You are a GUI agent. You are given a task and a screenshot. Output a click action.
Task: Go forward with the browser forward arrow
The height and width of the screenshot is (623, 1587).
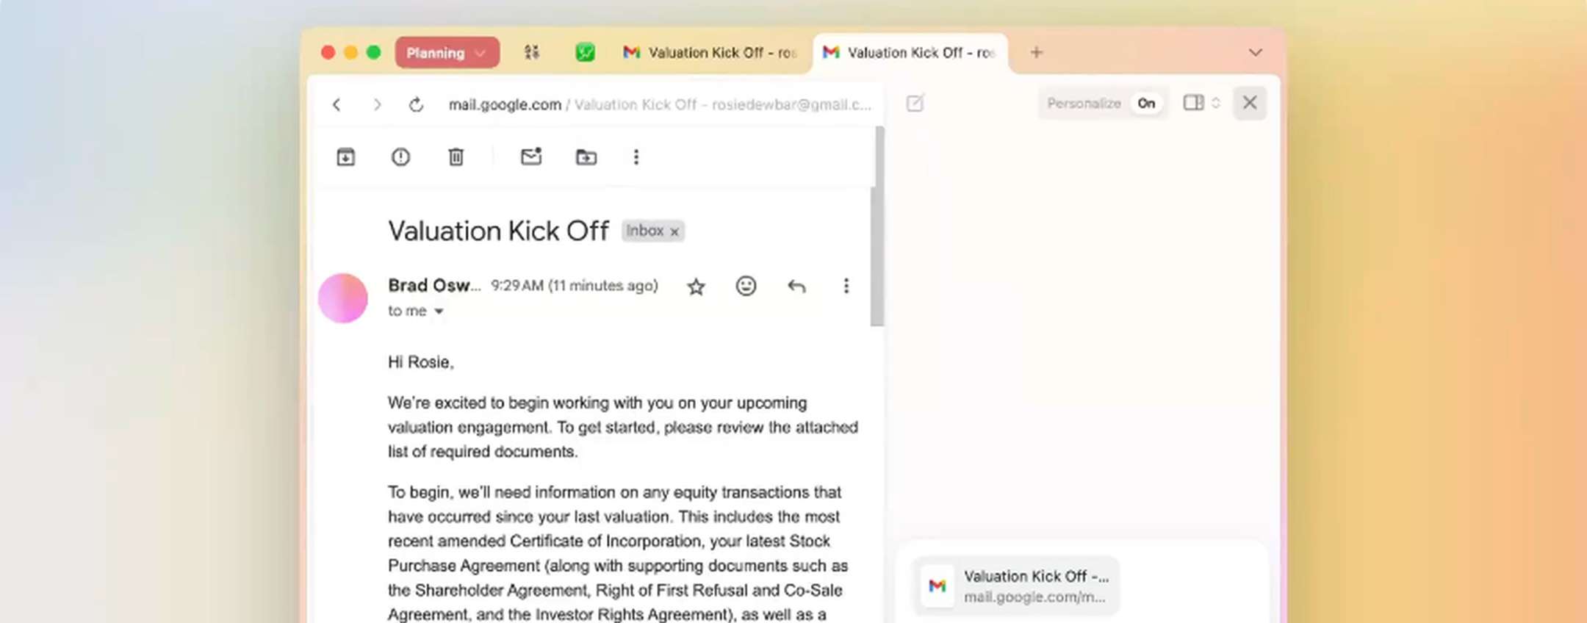pyautogui.click(x=377, y=104)
